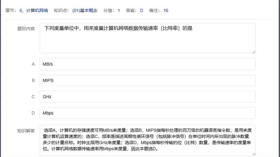
Task: Click the label B beside MIPS
Action: click(x=33, y=80)
